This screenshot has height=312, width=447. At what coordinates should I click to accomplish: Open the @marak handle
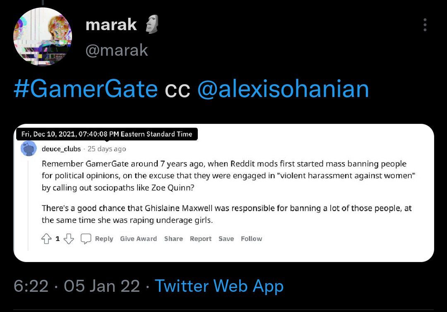117,50
